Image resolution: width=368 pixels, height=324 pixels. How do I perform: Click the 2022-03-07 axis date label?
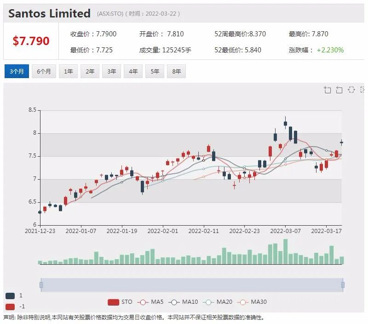tap(285, 231)
